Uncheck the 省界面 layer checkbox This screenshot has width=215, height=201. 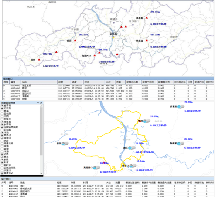point(2,106)
